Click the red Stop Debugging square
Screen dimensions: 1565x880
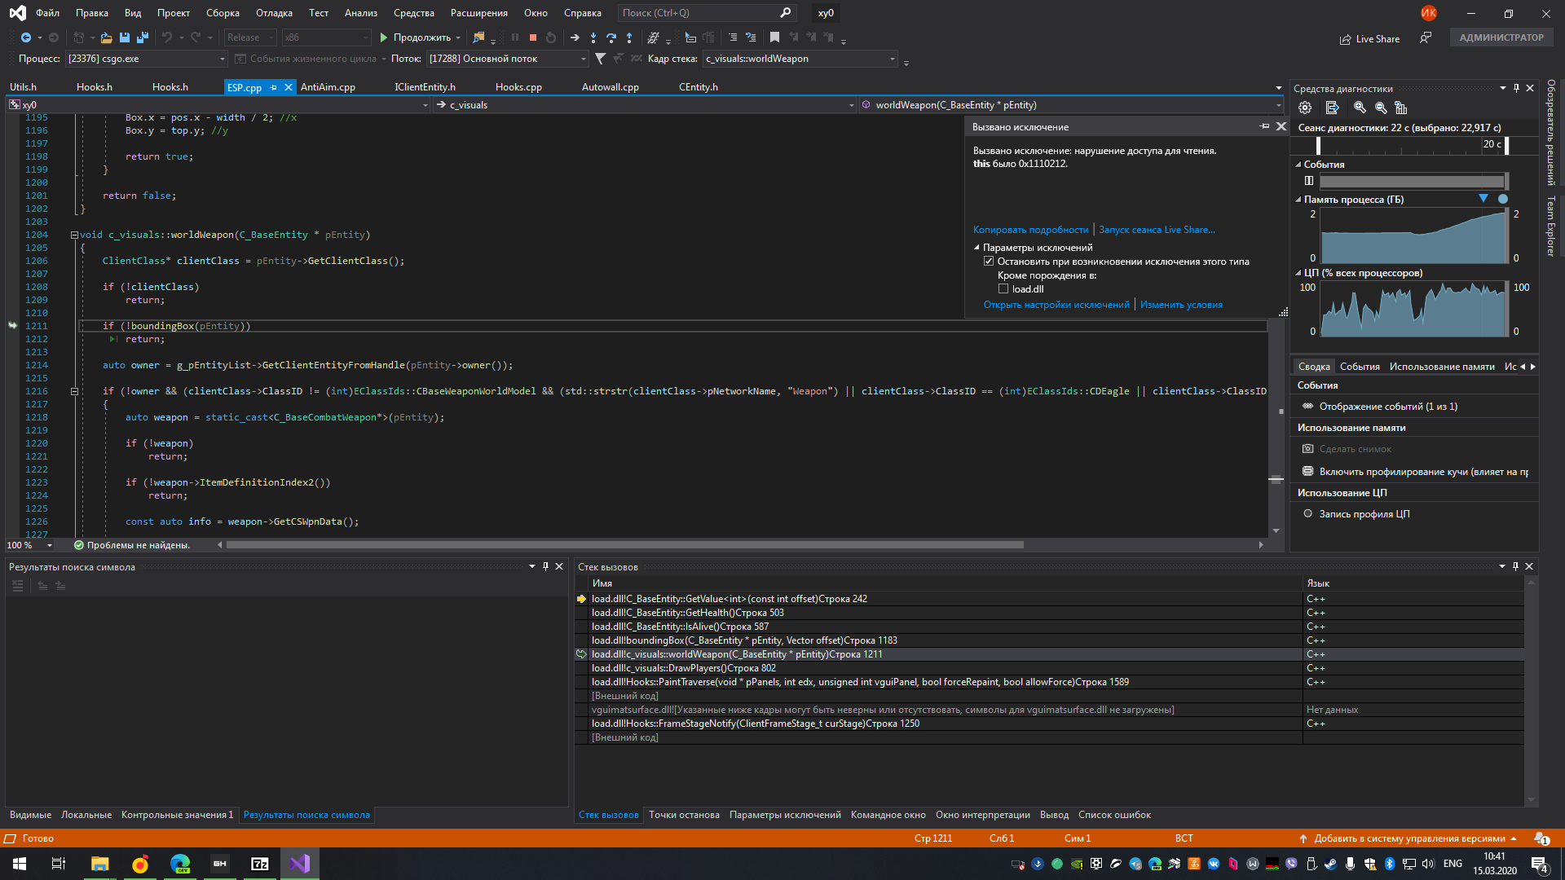click(x=532, y=37)
